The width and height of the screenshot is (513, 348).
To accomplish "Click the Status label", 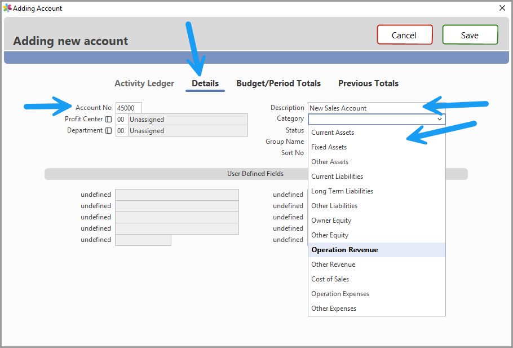I will pos(295,130).
